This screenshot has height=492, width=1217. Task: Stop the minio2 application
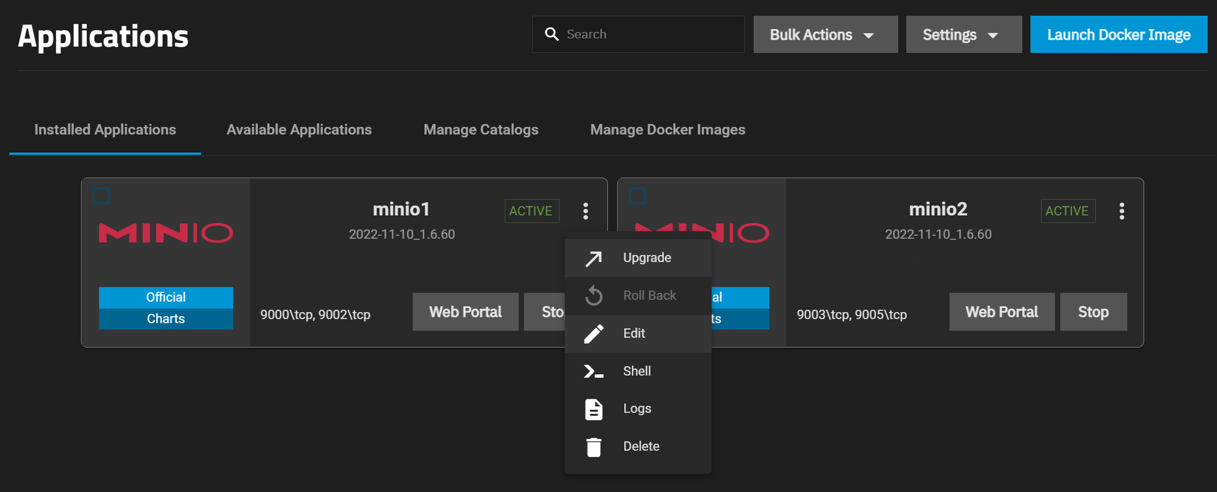click(x=1093, y=312)
